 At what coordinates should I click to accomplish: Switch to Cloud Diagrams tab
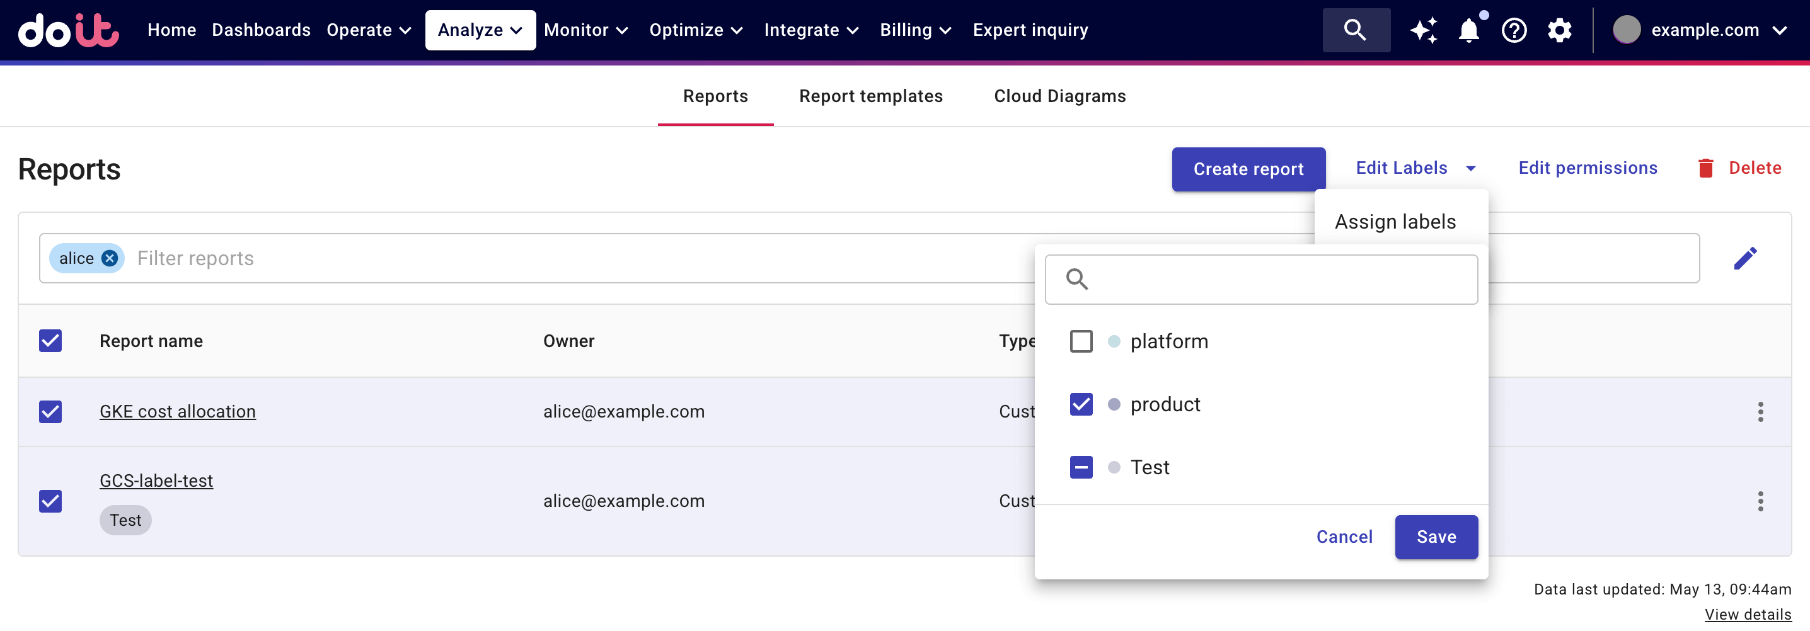(x=1059, y=96)
